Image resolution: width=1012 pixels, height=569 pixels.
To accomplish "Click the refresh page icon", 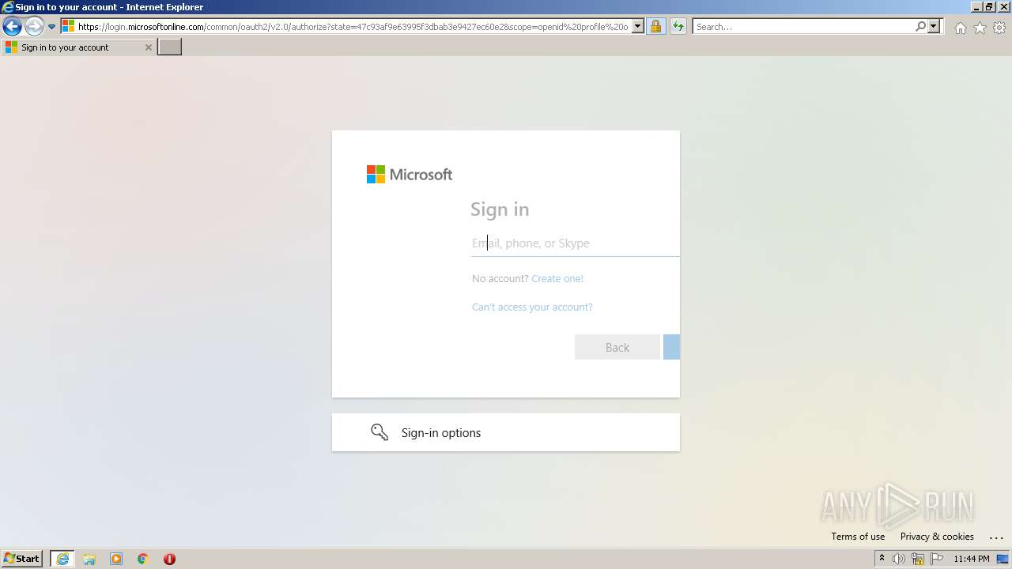I will pos(678,27).
